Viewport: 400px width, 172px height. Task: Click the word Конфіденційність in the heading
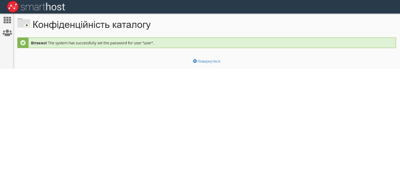(x=71, y=25)
